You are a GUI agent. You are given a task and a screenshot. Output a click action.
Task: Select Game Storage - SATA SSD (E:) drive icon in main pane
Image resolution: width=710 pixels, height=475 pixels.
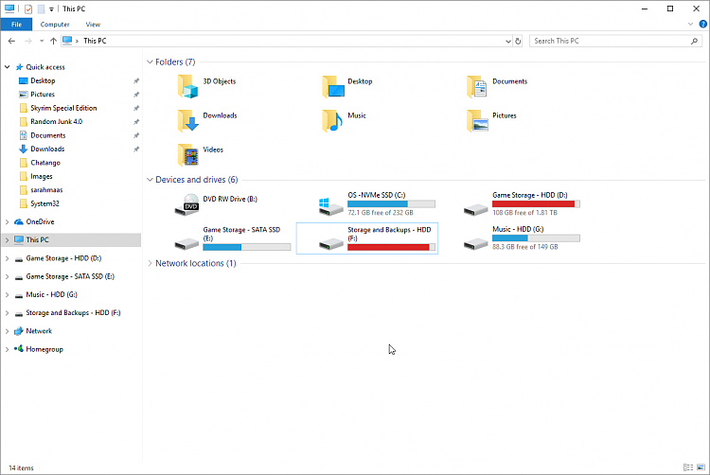(186, 244)
